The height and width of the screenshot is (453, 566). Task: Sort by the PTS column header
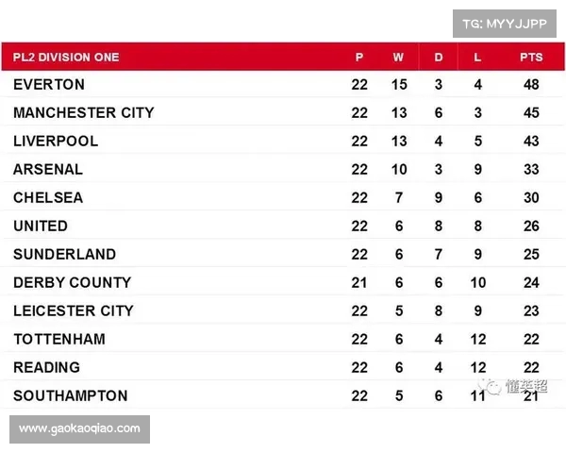click(x=531, y=57)
